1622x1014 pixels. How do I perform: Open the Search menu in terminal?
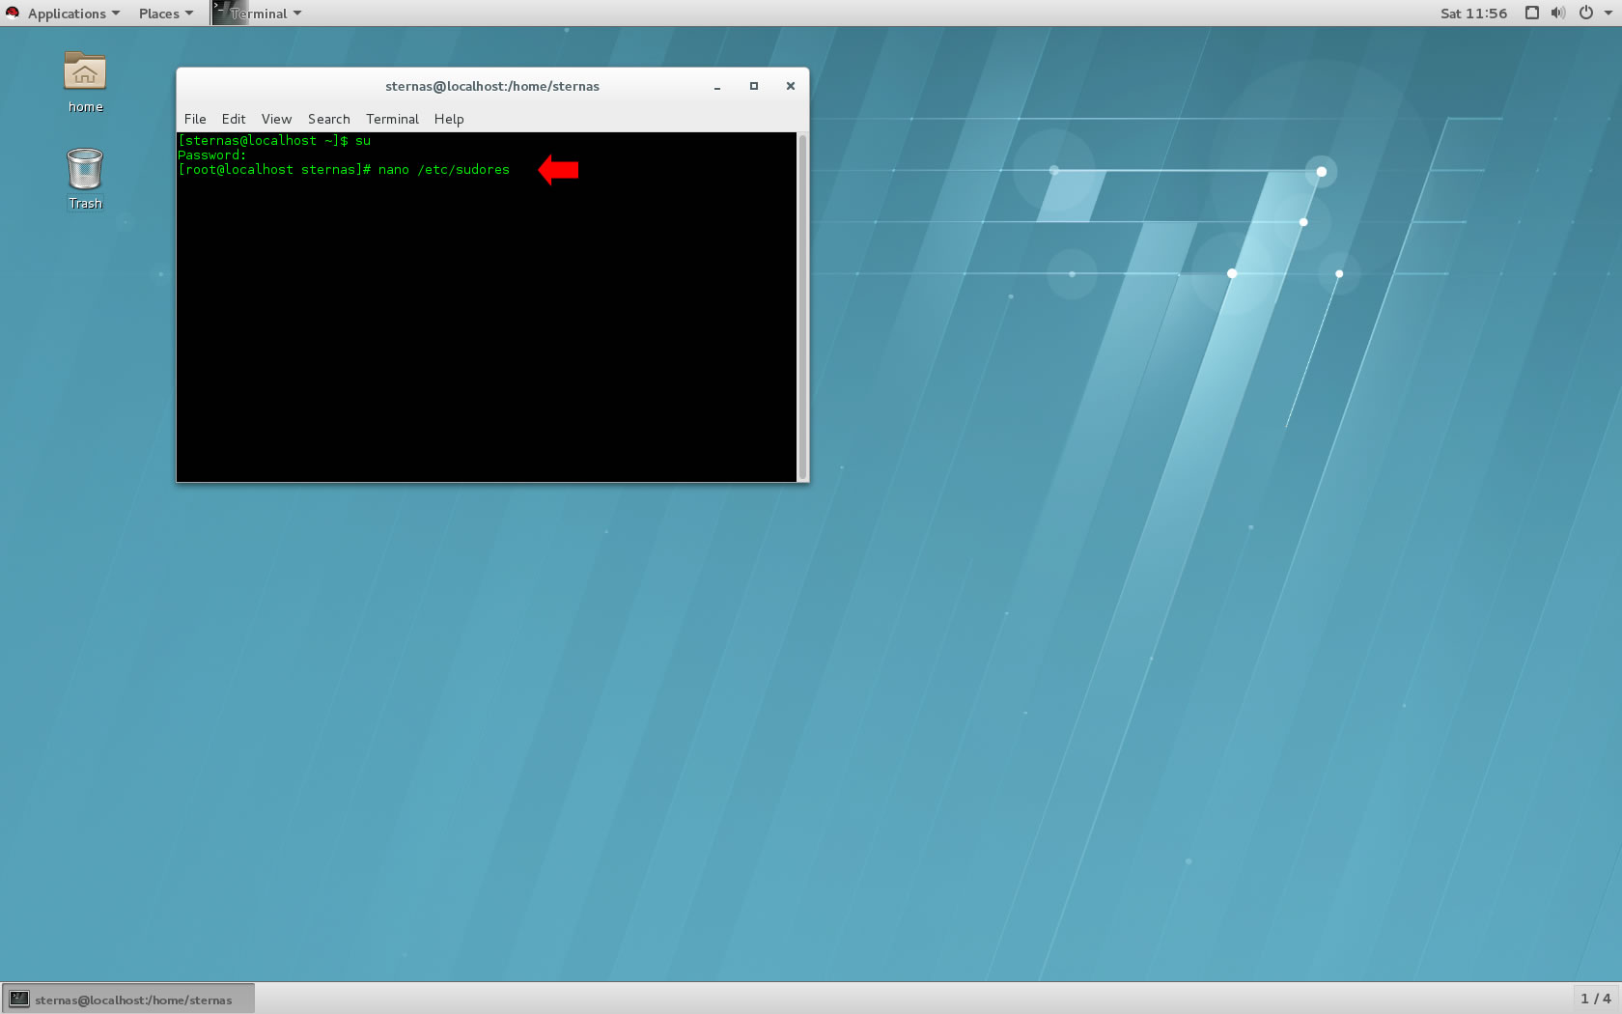tap(328, 119)
